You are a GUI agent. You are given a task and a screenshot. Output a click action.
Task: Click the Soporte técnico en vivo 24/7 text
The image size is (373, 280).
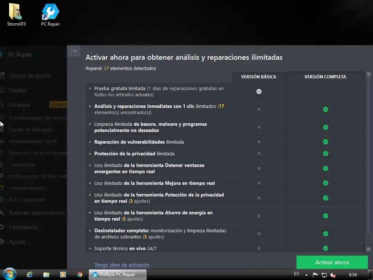coord(125,248)
